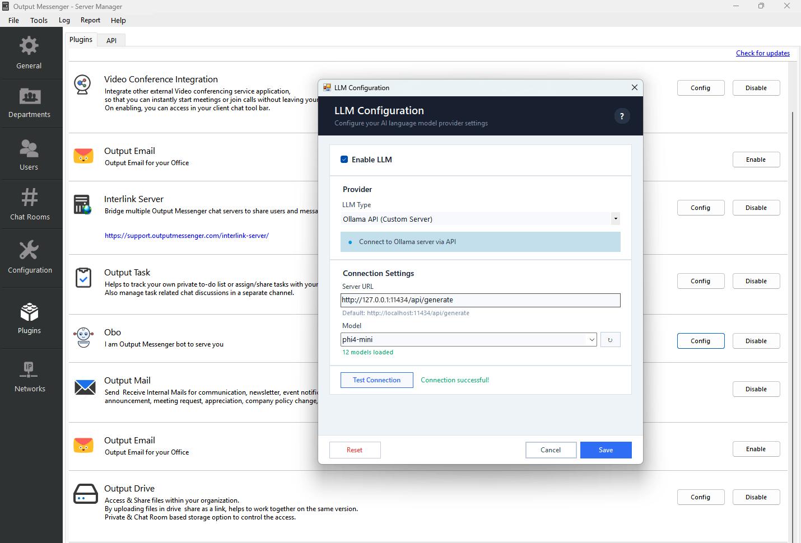
Task: Open the Departments sidebar icon
Action: 30,96
